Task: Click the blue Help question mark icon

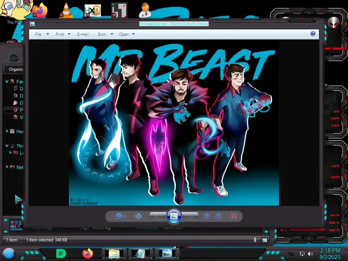Action: pos(313,34)
